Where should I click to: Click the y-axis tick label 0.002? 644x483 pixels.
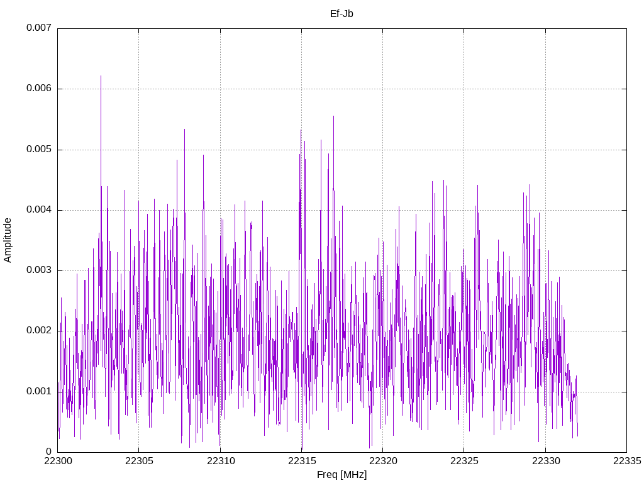39,331
